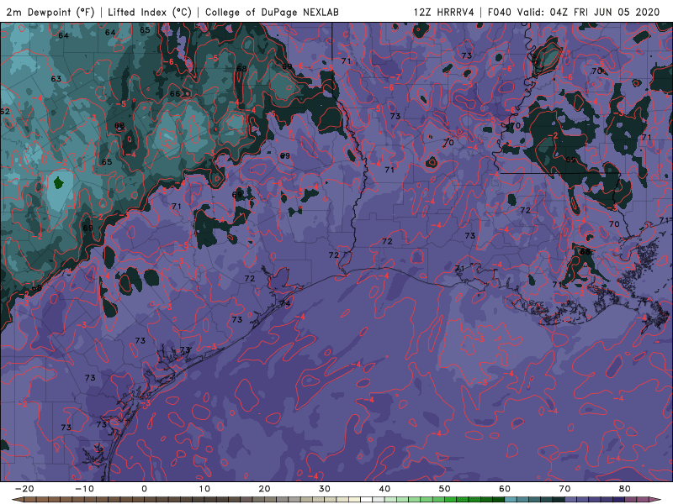The height and width of the screenshot is (504, 673).
Task: Click the '40' color scale label
Action: click(384, 489)
